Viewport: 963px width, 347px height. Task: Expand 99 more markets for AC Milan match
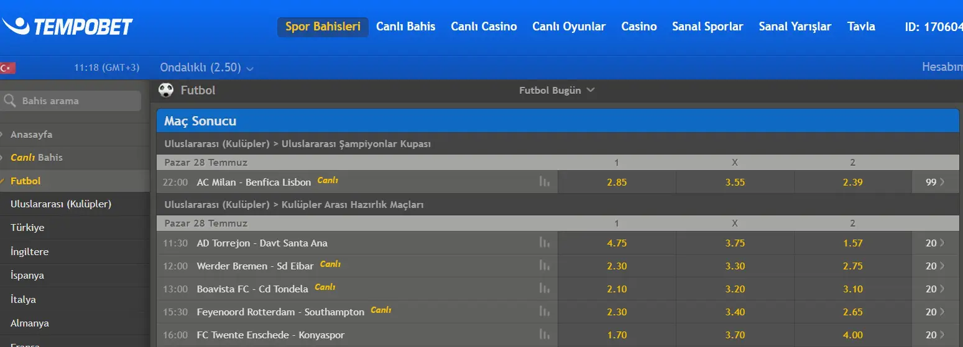coord(935,182)
